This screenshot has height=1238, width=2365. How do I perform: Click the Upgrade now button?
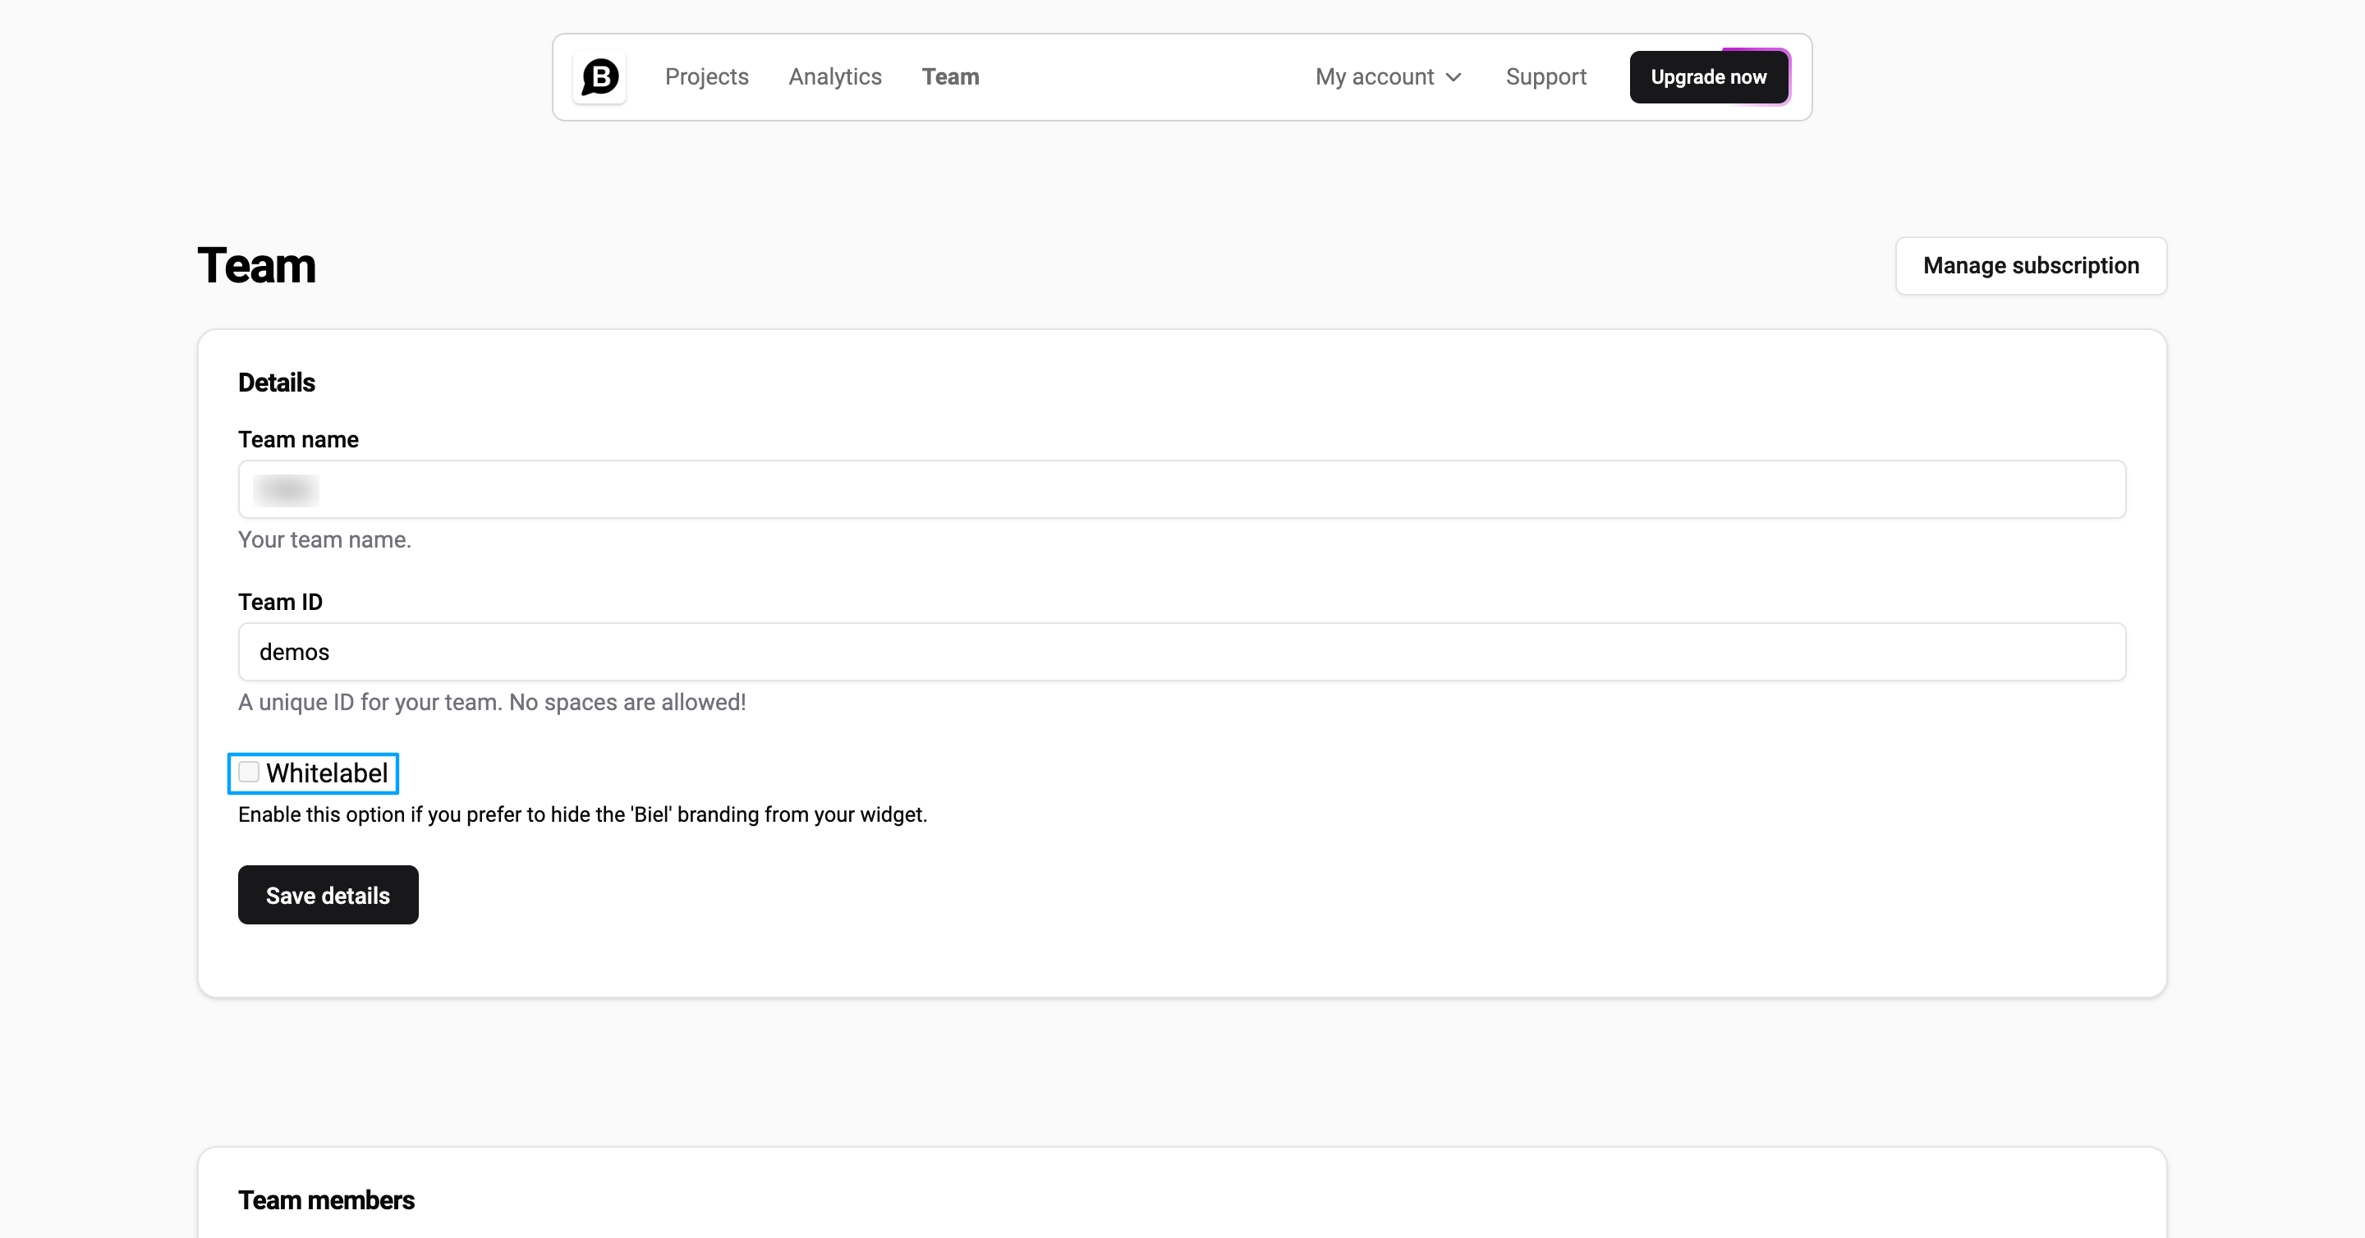pos(1709,77)
